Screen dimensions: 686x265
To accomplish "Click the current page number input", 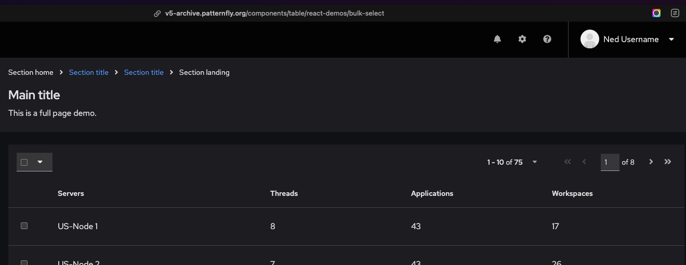I will (610, 162).
